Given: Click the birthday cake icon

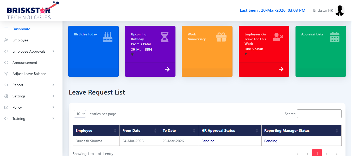Looking at the screenshot, I should [108, 37].
